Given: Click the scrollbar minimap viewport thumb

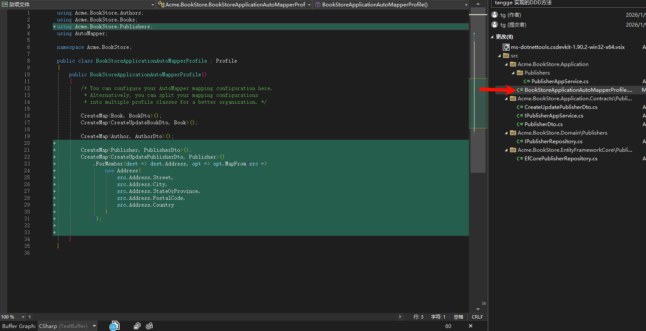Looking at the screenshot, I should (x=478, y=103).
